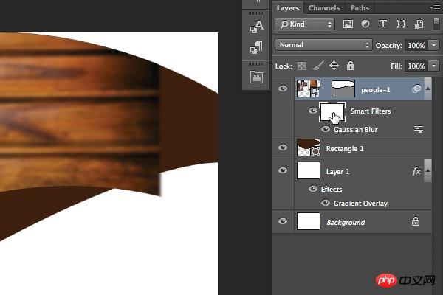Image resolution: width=443 pixels, height=295 pixels.
Task: Collapse Layer 1 effects list arrow
Action: click(427, 170)
